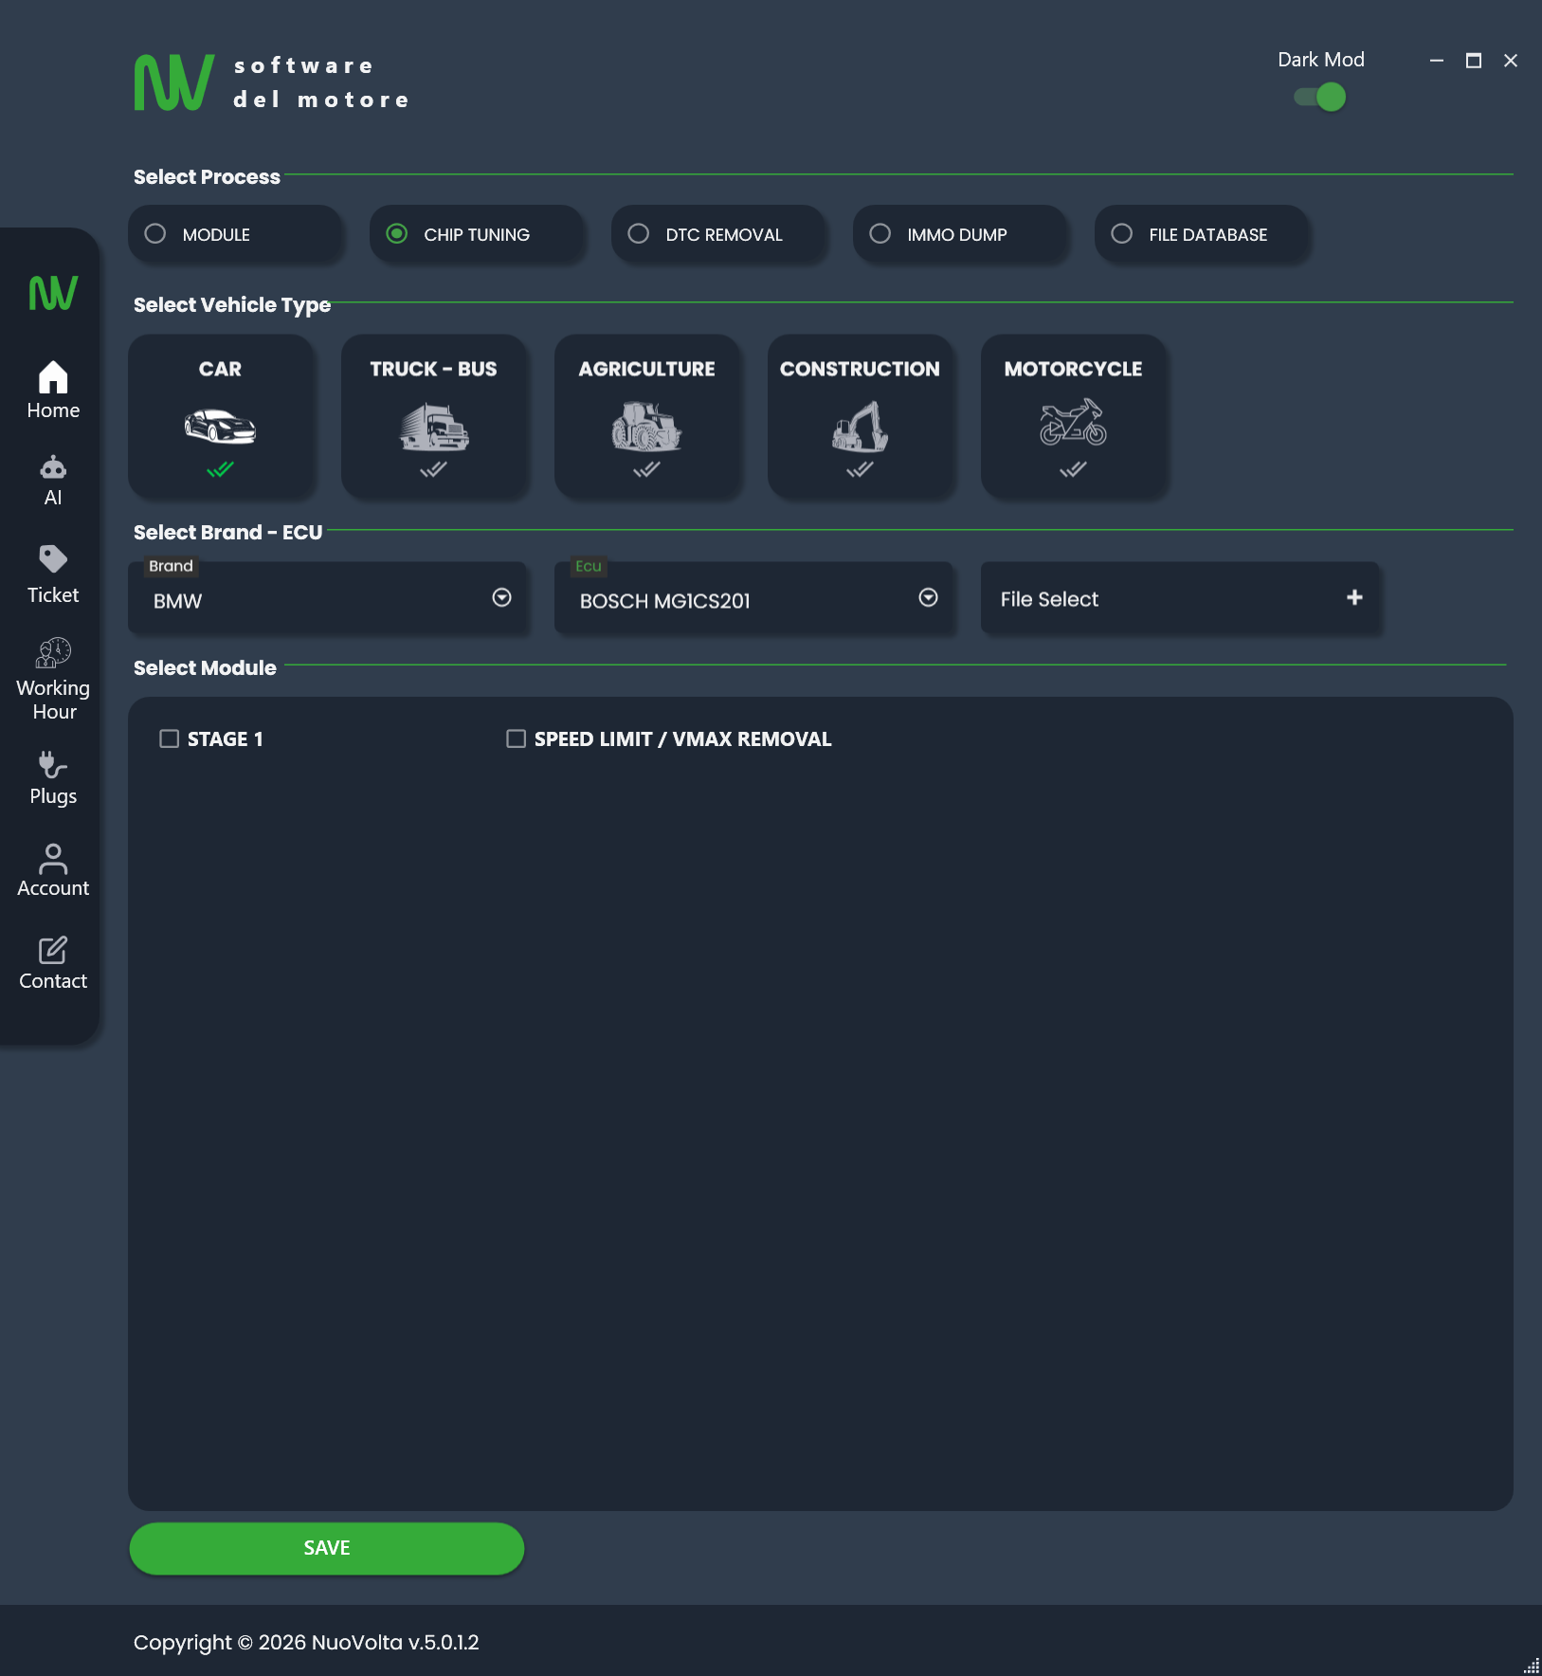Open the Contact edit icon
Image resolution: width=1542 pixels, height=1676 pixels.
point(53,951)
